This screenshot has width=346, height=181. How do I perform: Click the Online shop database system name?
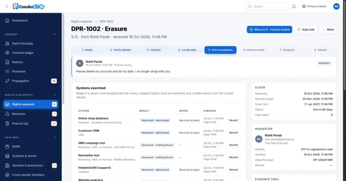[93, 119]
